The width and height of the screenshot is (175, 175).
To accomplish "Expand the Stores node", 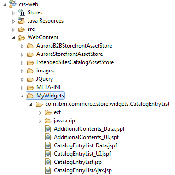I will click(x=14, y=13).
